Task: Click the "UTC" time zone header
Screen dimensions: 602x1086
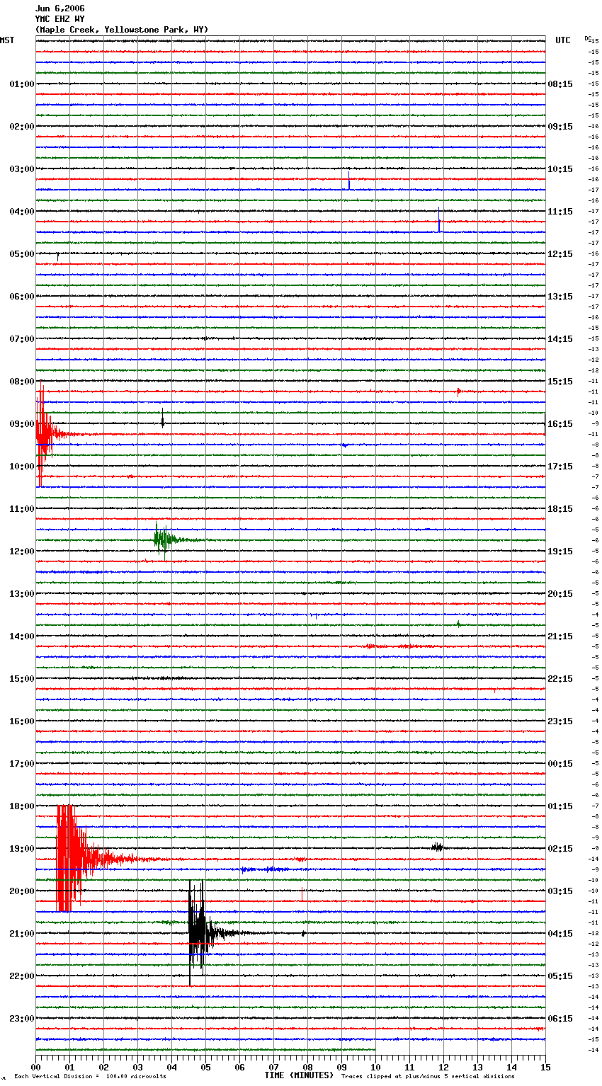Action: tap(563, 40)
